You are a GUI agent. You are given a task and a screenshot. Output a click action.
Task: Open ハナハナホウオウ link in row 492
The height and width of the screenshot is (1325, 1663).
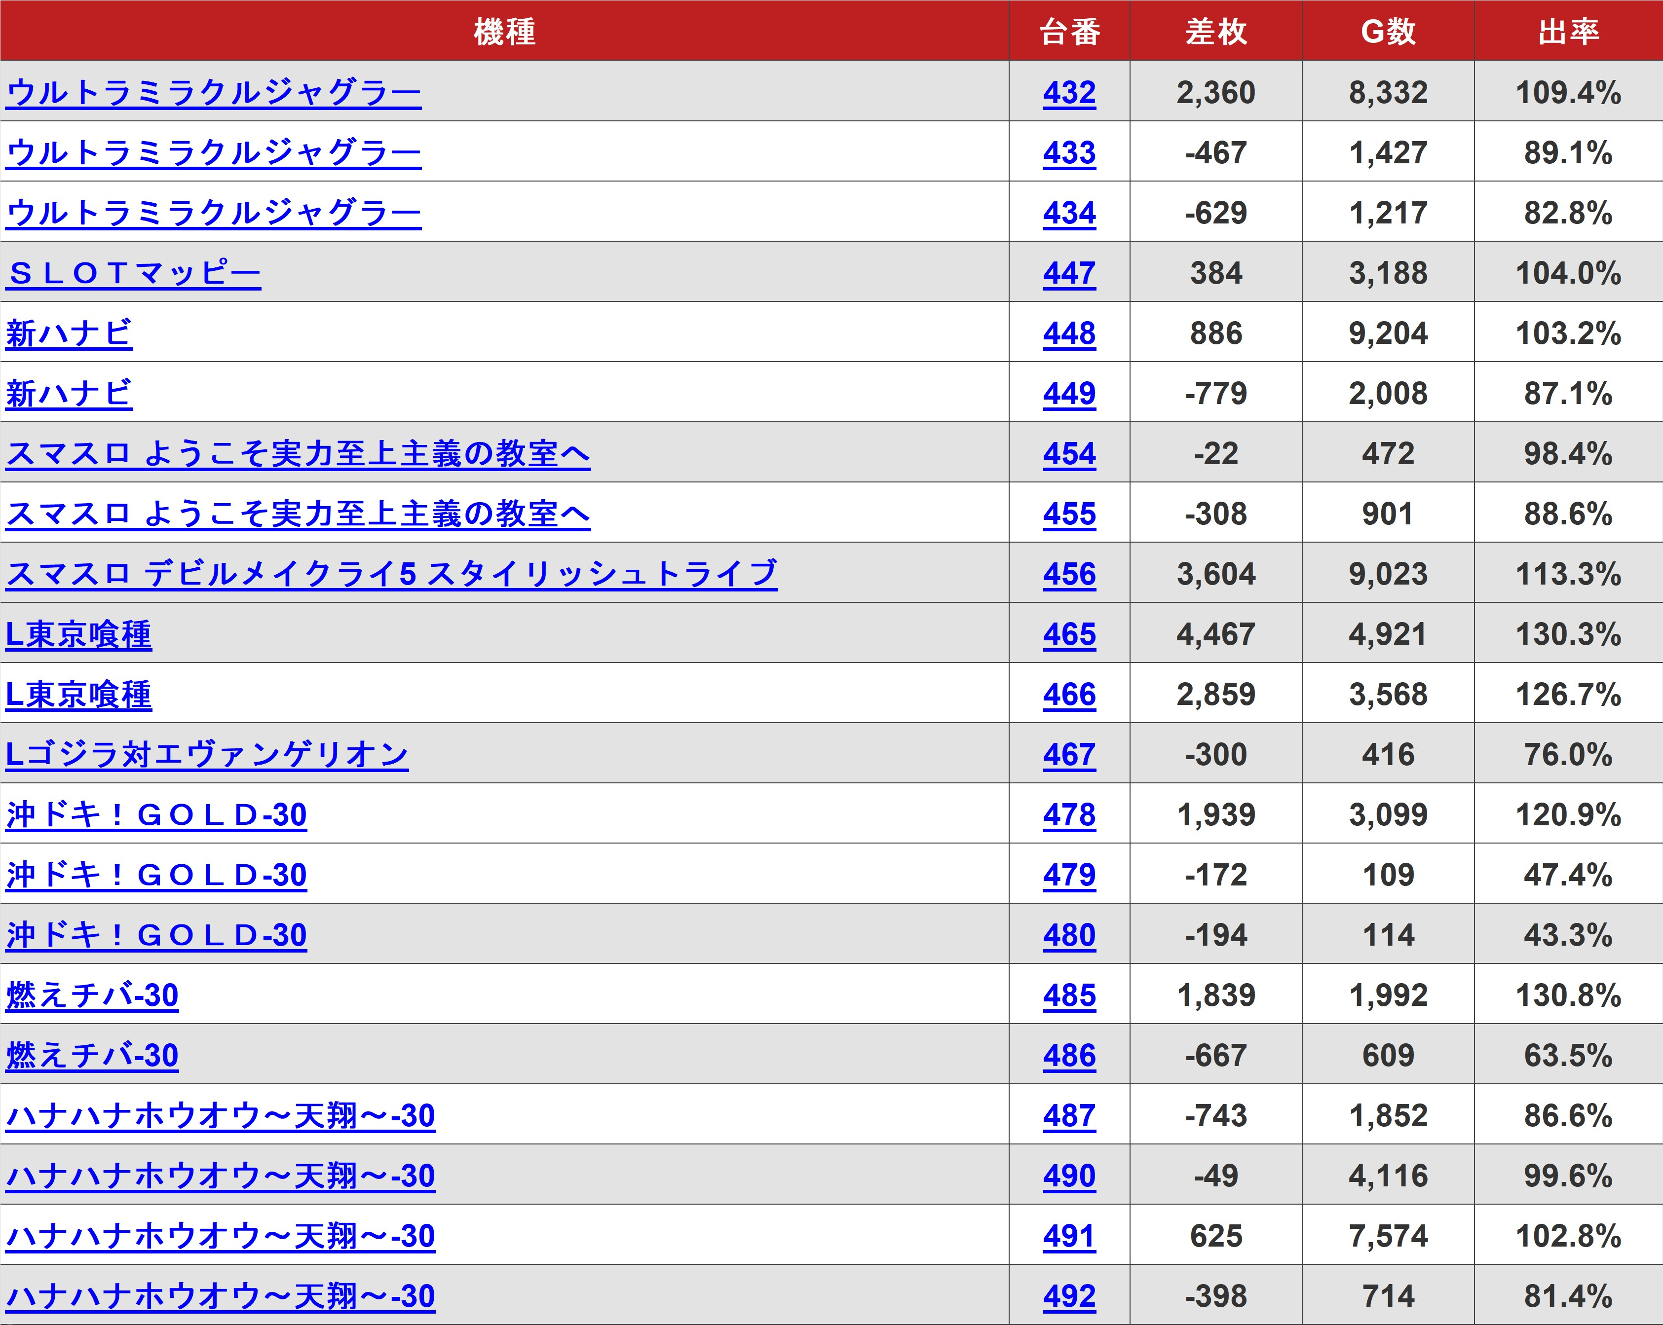[x=221, y=1296]
